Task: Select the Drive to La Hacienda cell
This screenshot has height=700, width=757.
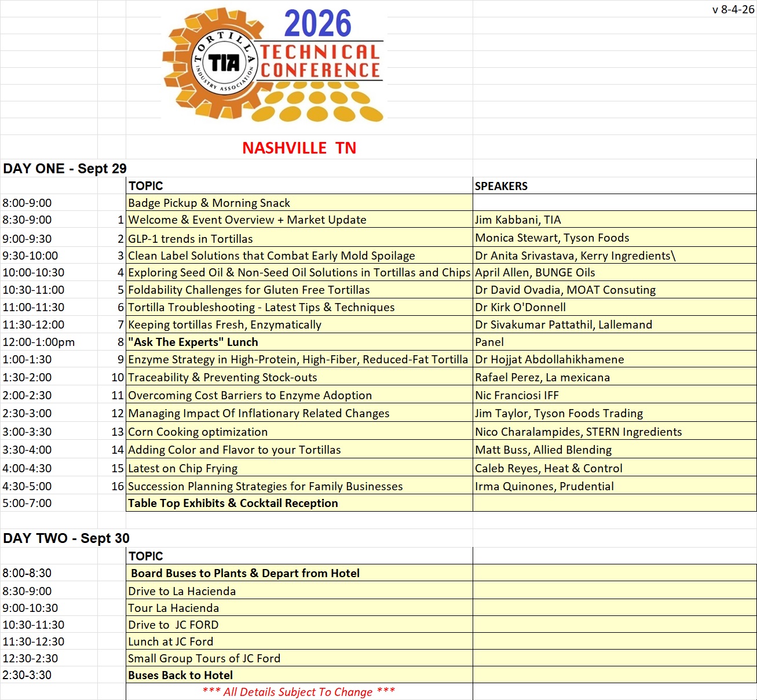Action: click(299, 591)
